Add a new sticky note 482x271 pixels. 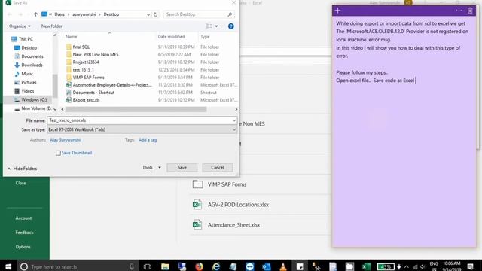coord(338,11)
